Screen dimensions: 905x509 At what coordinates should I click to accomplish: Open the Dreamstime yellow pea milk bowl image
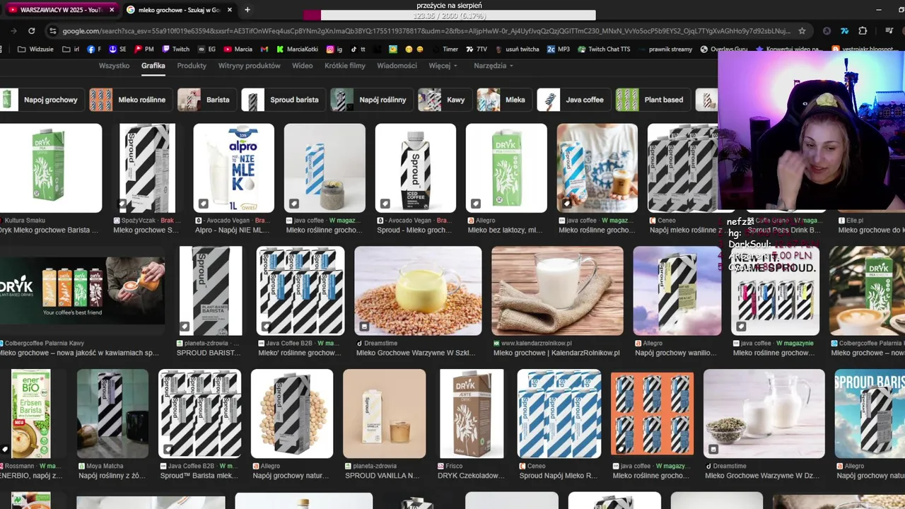point(418,291)
